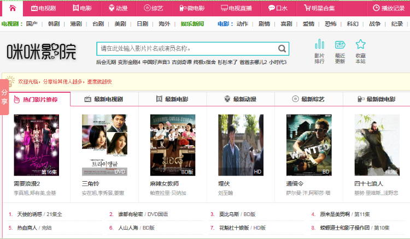This screenshot has height=239, width=410.
Task: Click the 娱乐新闻 link
Action: 192,24
